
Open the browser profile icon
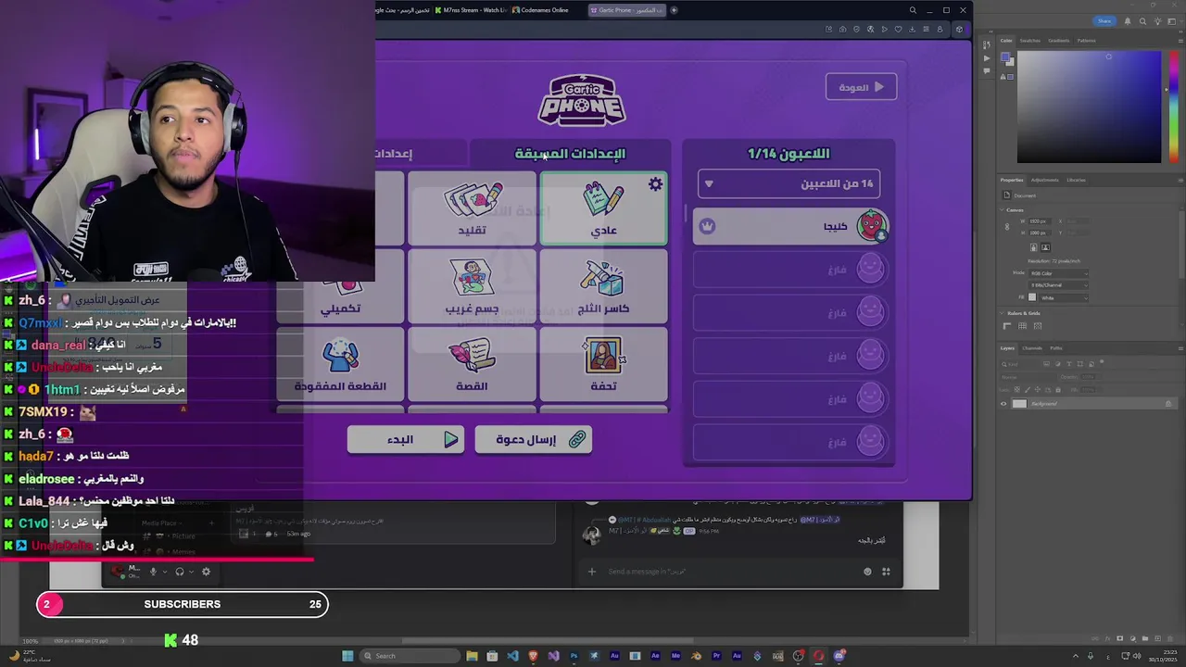(x=940, y=29)
